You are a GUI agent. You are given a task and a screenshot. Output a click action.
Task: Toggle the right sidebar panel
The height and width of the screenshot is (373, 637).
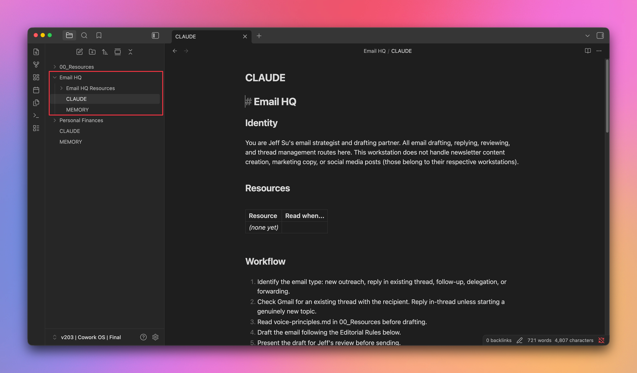[x=600, y=36]
